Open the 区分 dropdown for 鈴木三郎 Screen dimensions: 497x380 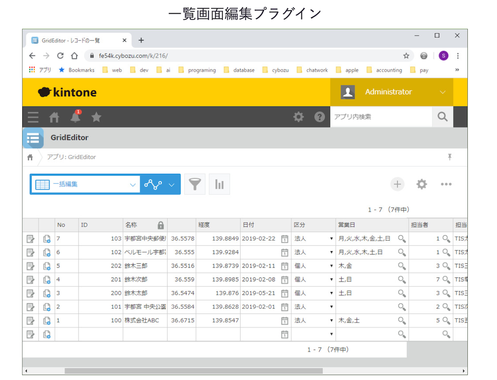tap(331, 266)
